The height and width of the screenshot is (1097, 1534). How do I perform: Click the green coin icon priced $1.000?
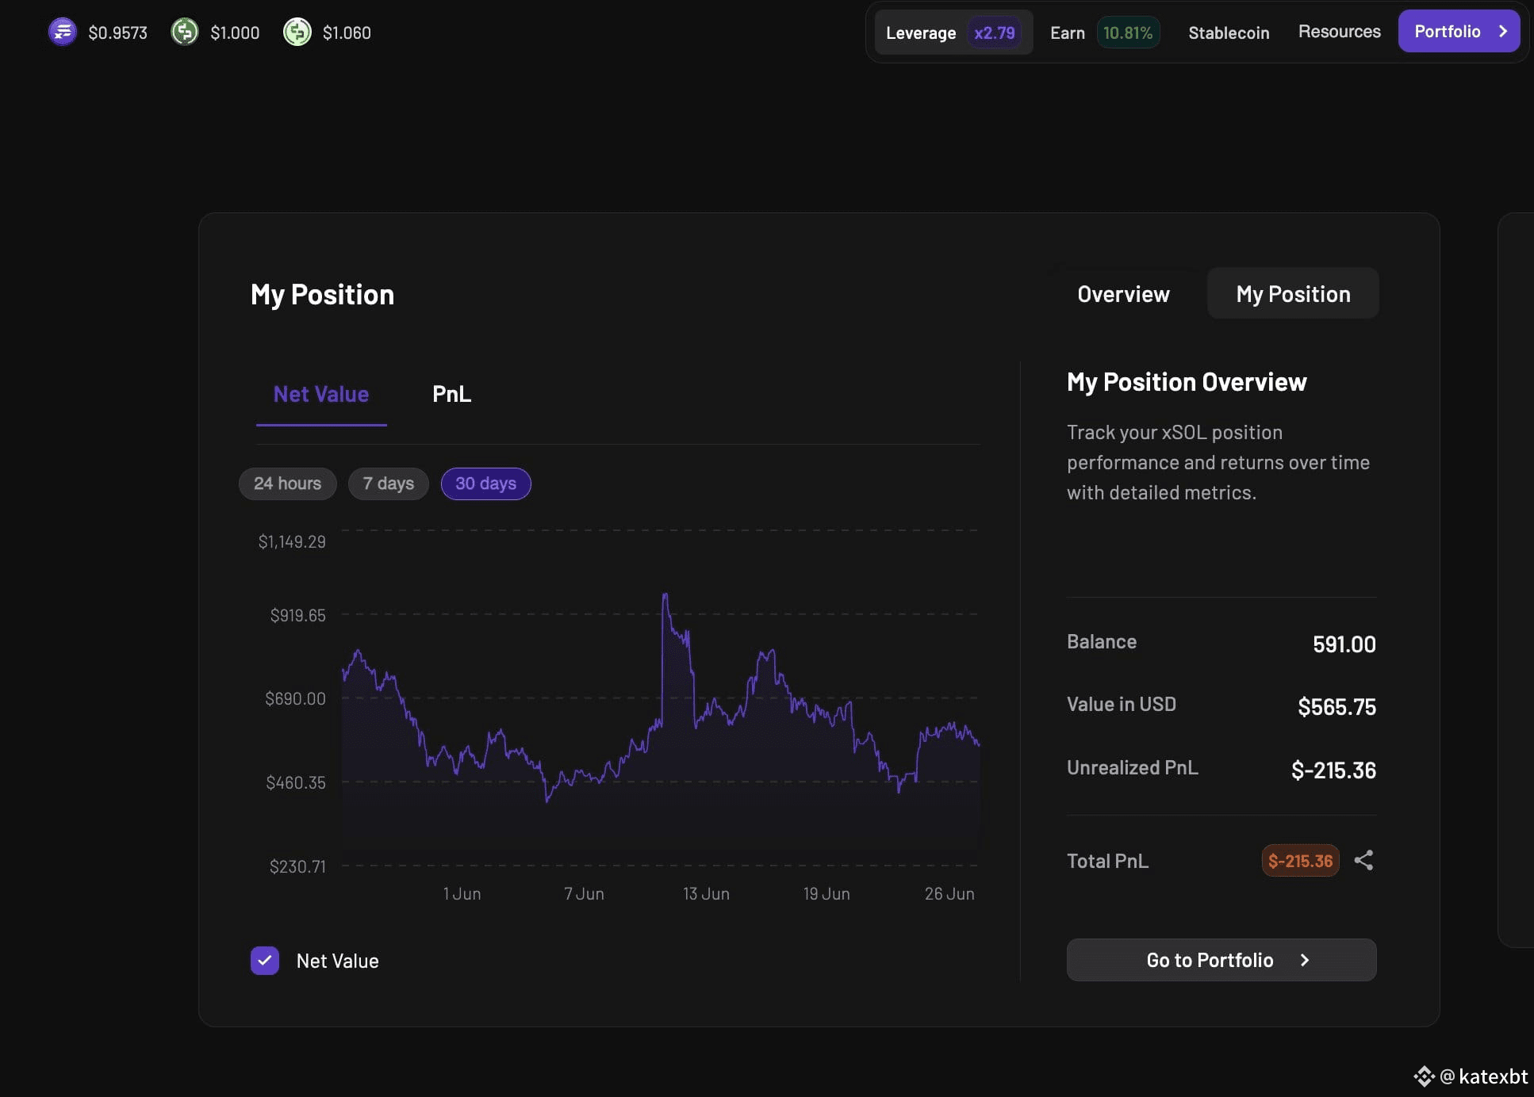point(185,32)
